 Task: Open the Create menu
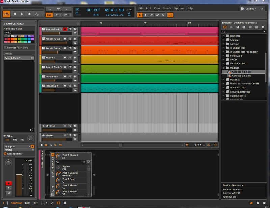coord(167,8)
